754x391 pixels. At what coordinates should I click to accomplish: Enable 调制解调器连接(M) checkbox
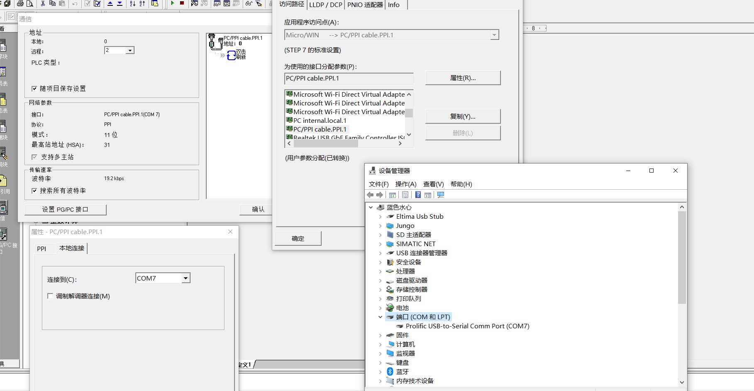50,296
